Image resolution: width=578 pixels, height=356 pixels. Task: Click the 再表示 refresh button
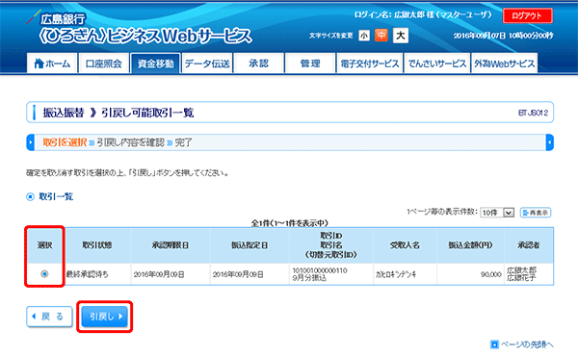tap(536, 213)
